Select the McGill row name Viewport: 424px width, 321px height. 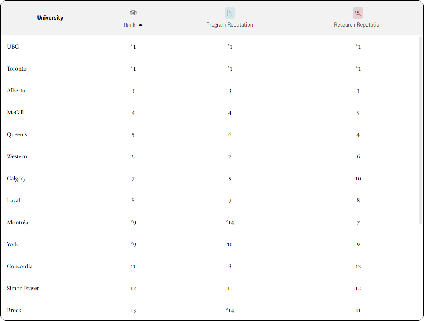coord(15,113)
